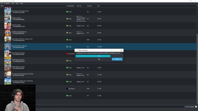Click Okay compatibility dot for Pokémon Shield
This screenshot has height=111, width=198.
(67, 26)
